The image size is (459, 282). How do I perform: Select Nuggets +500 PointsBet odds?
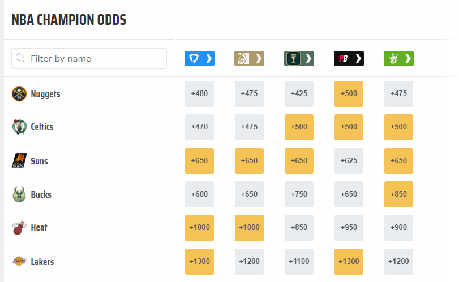tap(349, 94)
